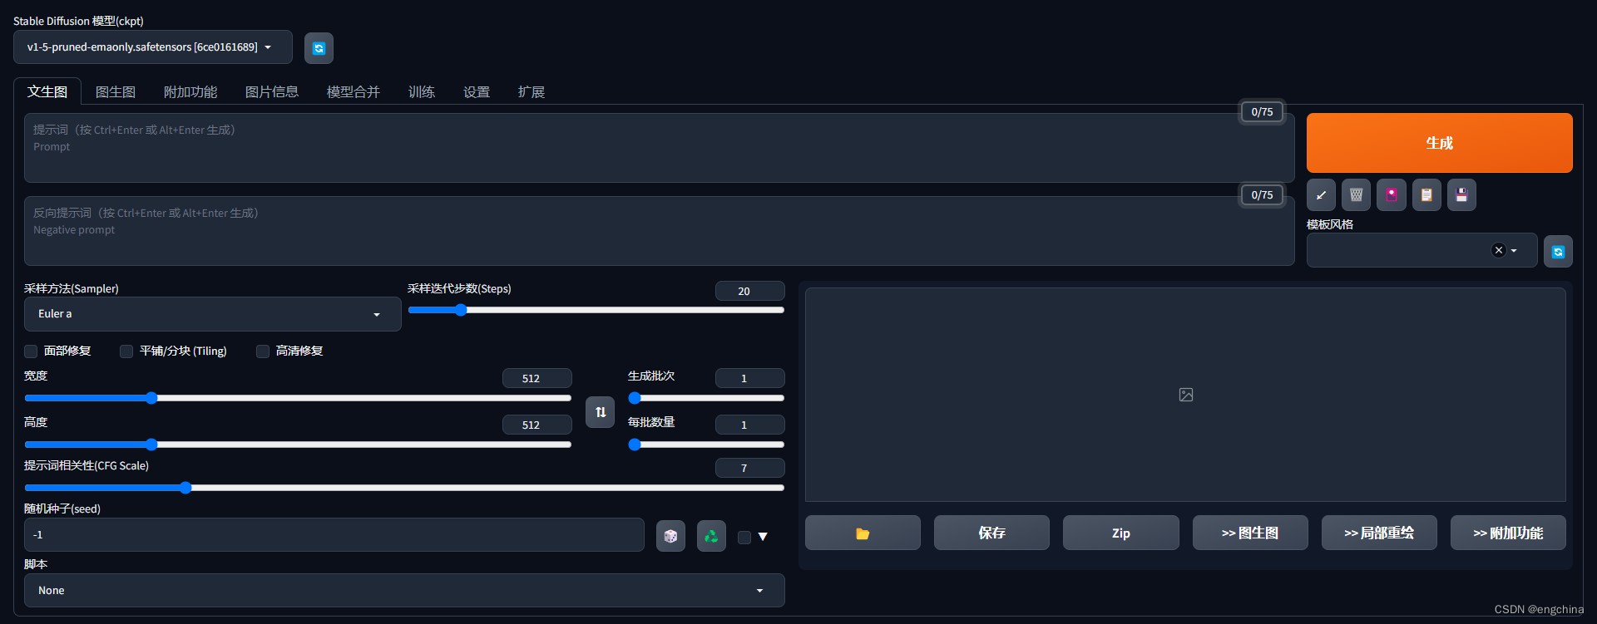Click the 宽度 number box showing 512
1597x624 pixels.
pyautogui.click(x=536, y=378)
